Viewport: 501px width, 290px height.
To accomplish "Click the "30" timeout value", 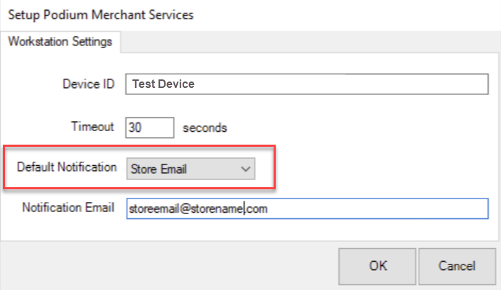I will 136,128.
